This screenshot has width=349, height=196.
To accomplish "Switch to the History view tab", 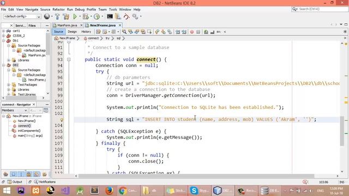I will [86, 32].
